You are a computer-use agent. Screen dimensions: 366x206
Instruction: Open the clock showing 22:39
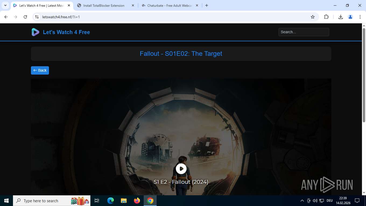coord(343,201)
